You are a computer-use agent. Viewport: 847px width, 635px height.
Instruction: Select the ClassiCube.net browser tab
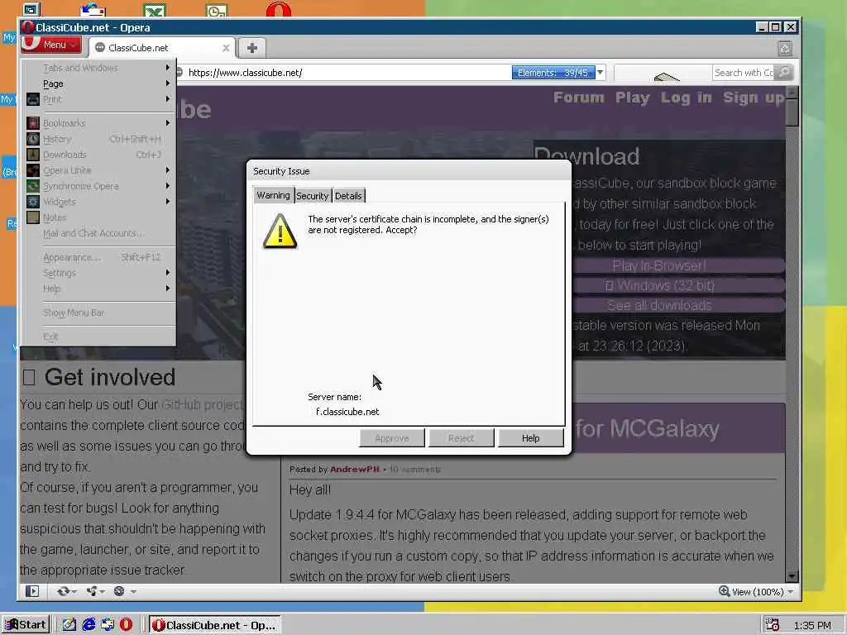coord(161,47)
